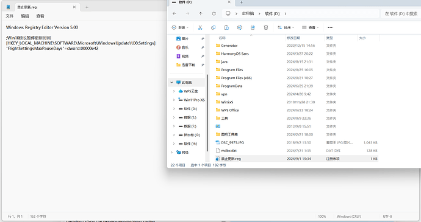
Task: Select the 工具 folder
Action: pos(297,119)
